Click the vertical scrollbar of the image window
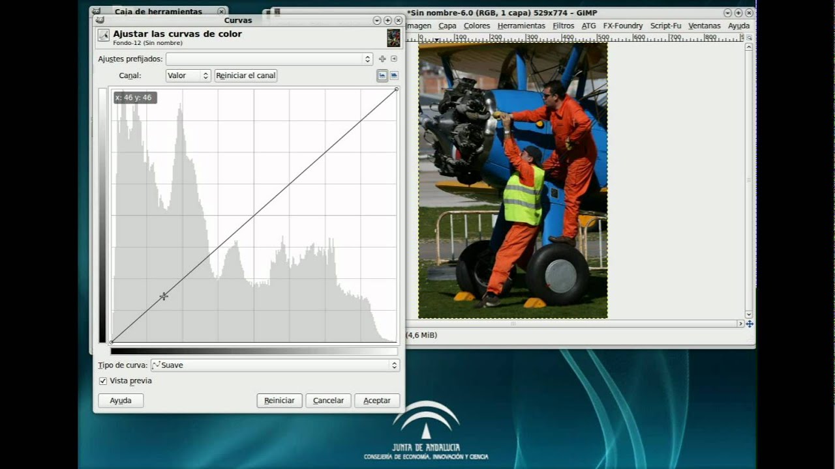This screenshot has width=835, height=469. point(749,180)
